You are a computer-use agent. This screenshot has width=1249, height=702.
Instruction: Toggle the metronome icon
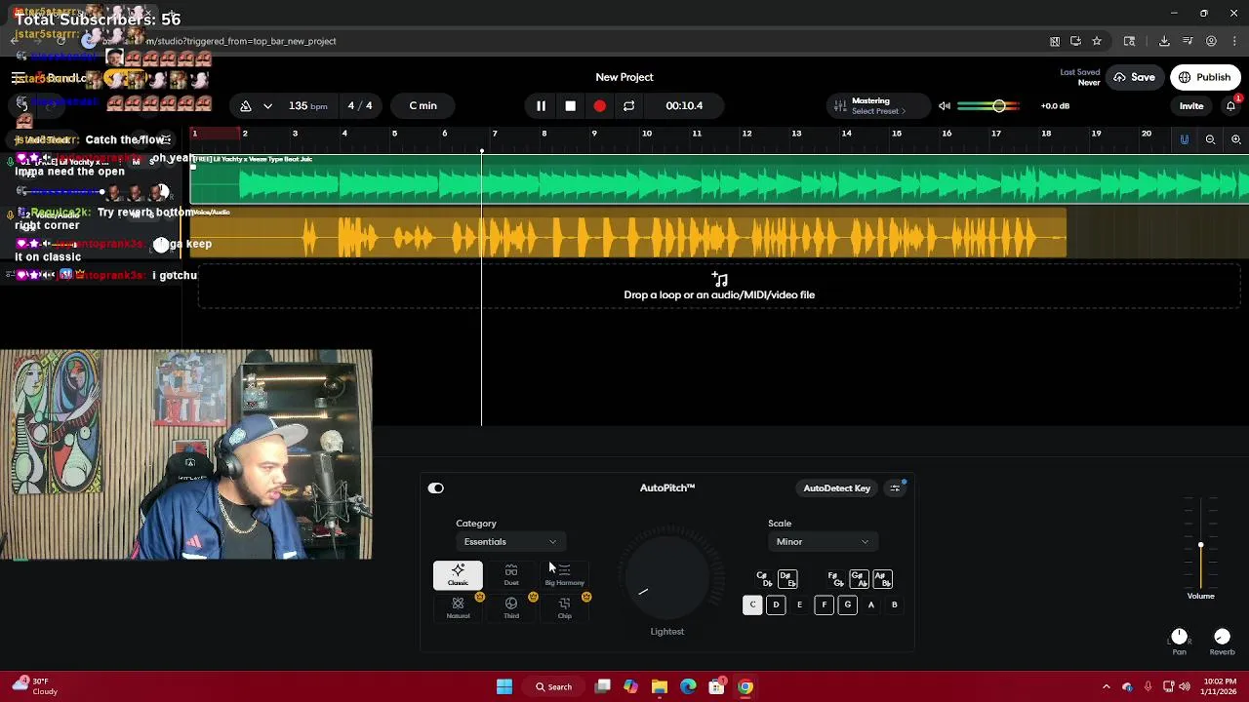click(x=246, y=105)
